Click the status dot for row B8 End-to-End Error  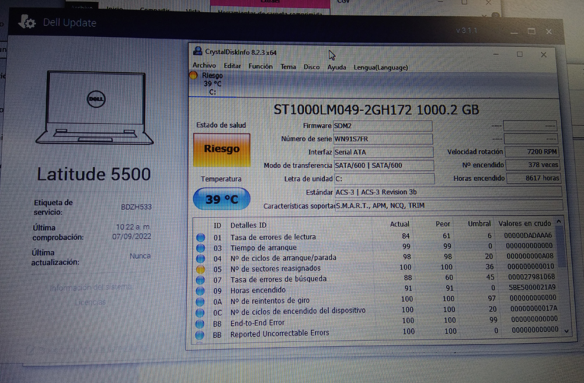200,324
